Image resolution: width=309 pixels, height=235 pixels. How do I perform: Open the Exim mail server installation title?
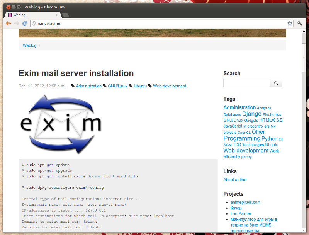pyautogui.click(x=76, y=73)
